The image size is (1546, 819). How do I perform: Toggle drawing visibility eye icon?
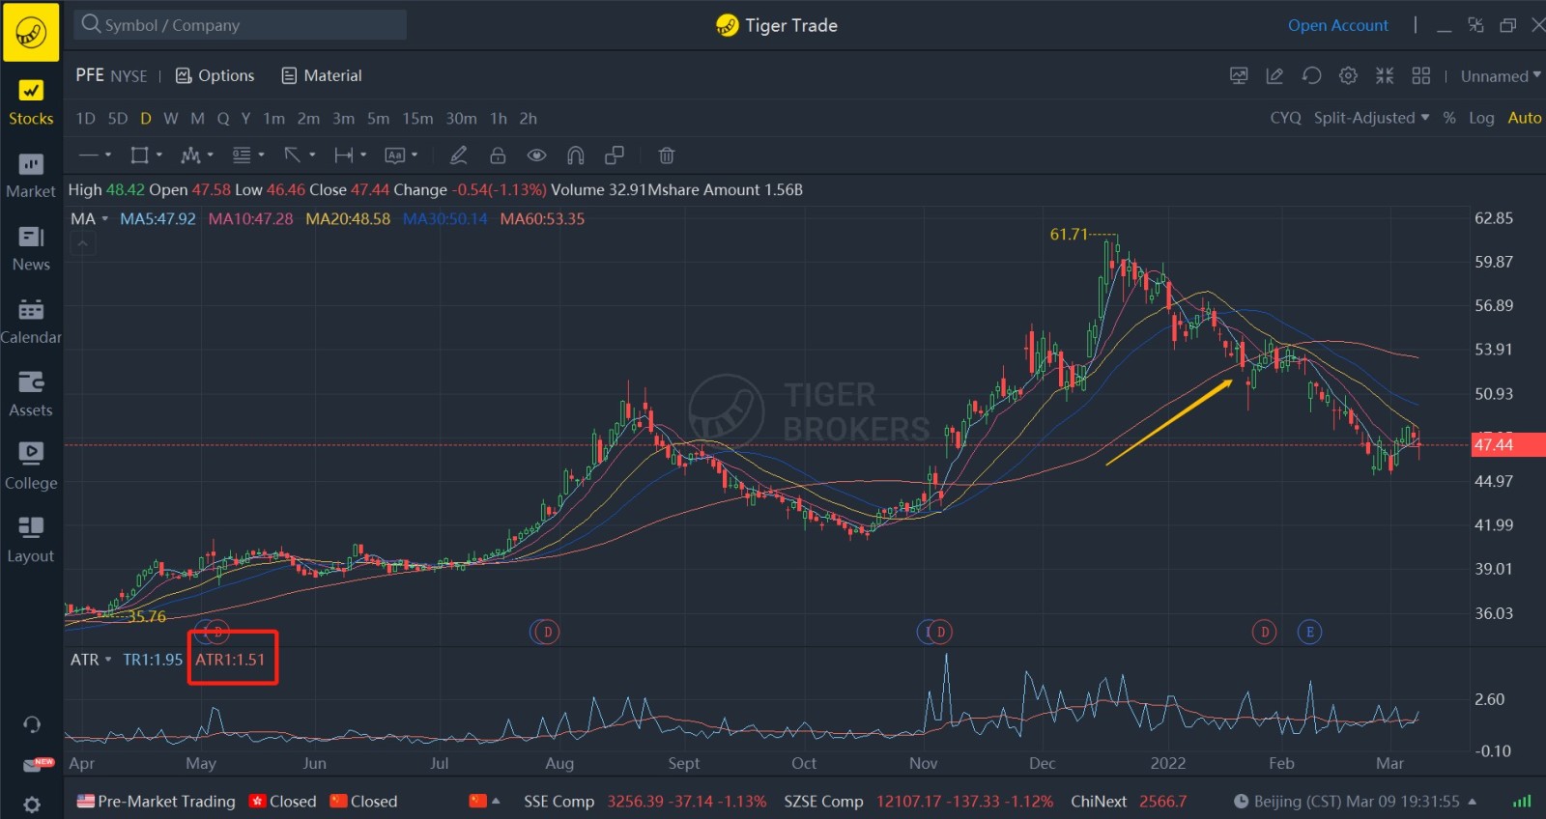point(536,155)
